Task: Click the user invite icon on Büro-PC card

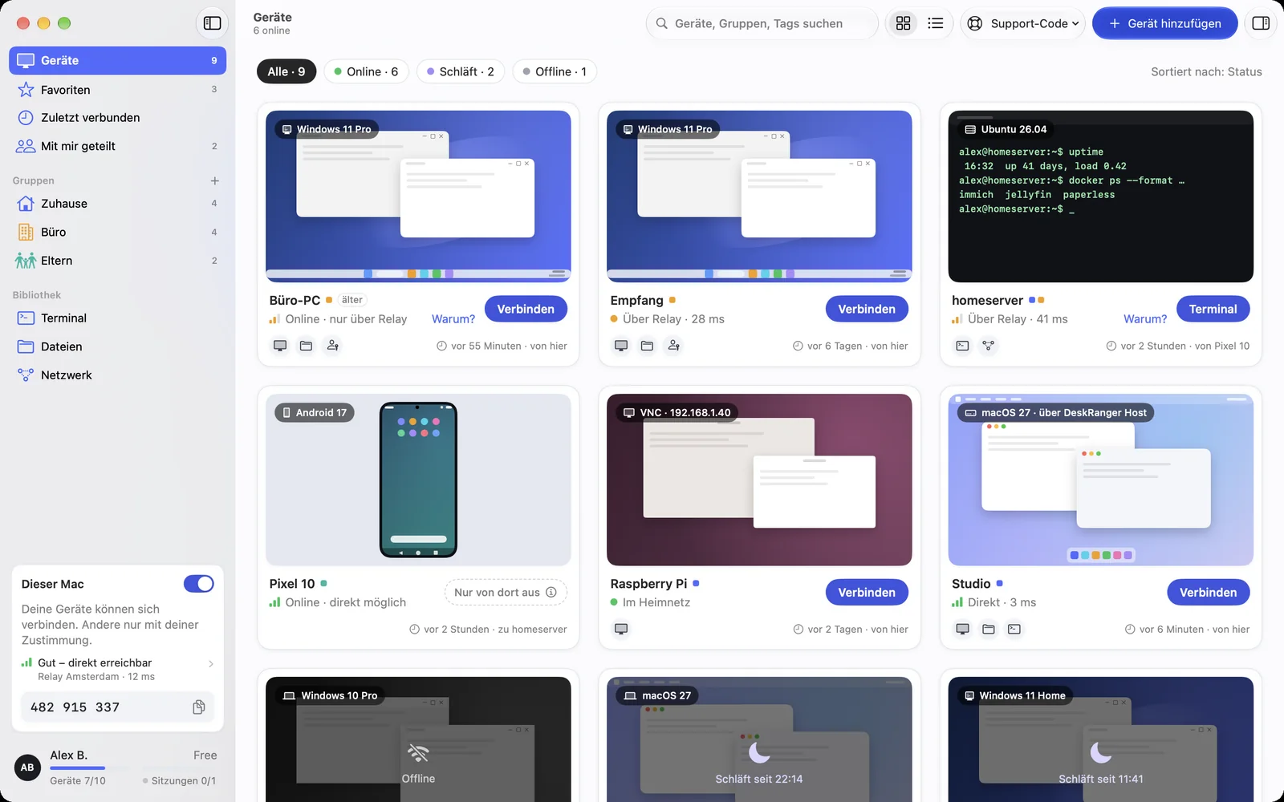Action: tap(332, 346)
